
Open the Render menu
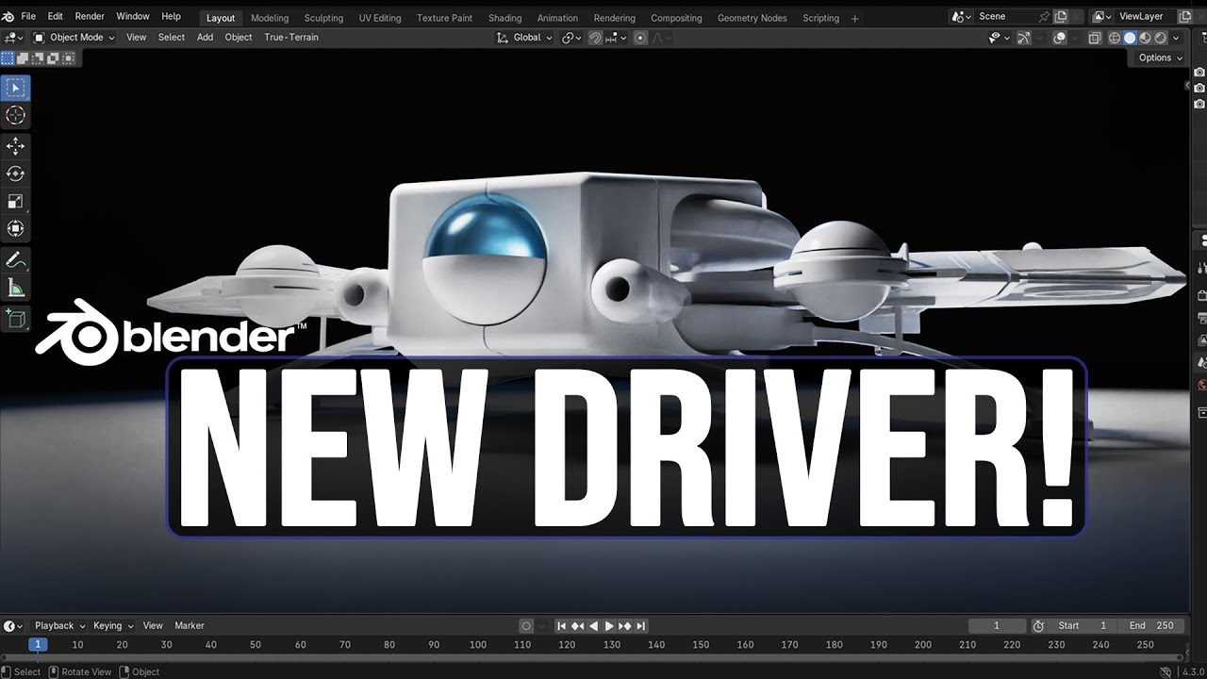[90, 17]
